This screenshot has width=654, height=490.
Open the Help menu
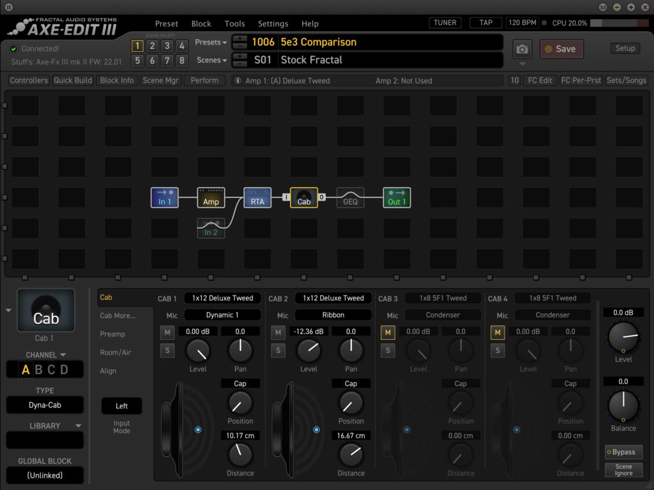point(310,24)
